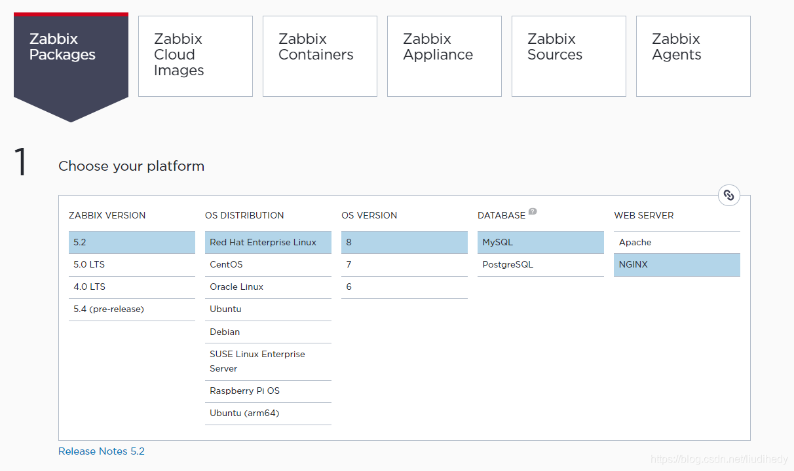Click the ZABBIX VERSION column header
This screenshot has width=794, height=471.
coord(107,215)
